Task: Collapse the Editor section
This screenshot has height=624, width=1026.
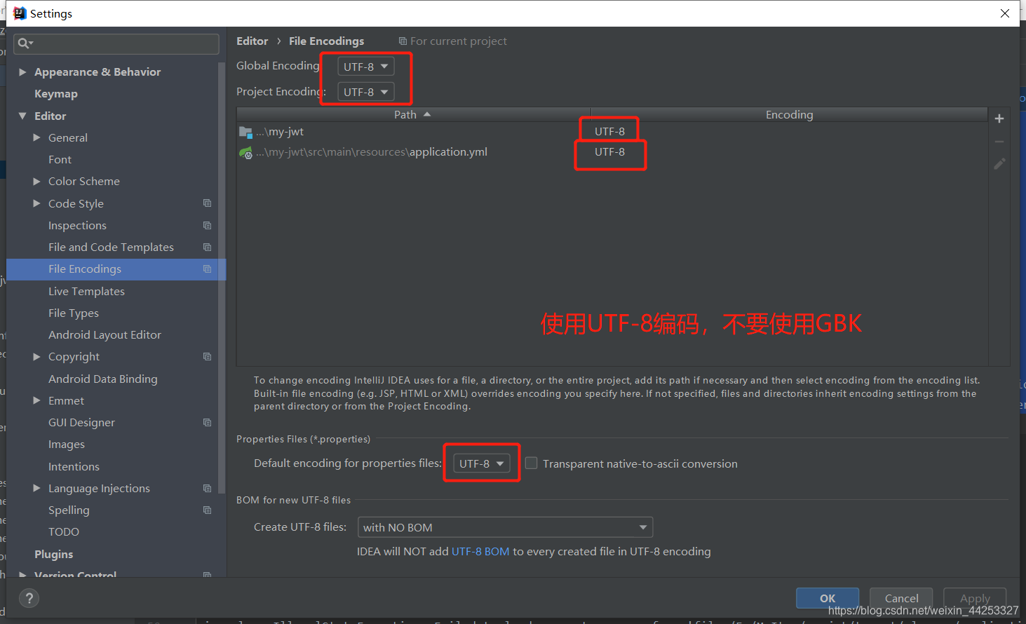Action: 22,116
